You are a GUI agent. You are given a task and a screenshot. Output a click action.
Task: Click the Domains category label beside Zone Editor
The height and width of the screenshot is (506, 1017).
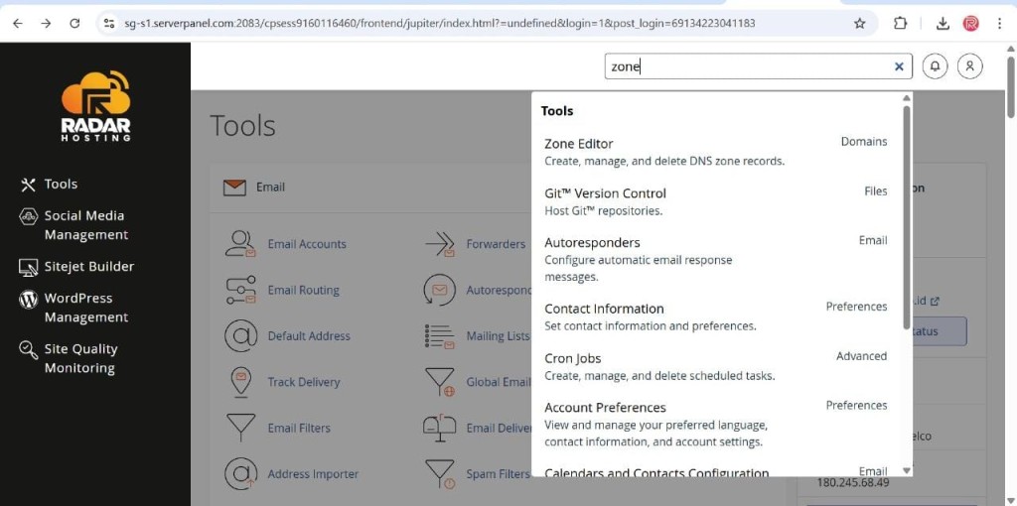click(x=864, y=141)
